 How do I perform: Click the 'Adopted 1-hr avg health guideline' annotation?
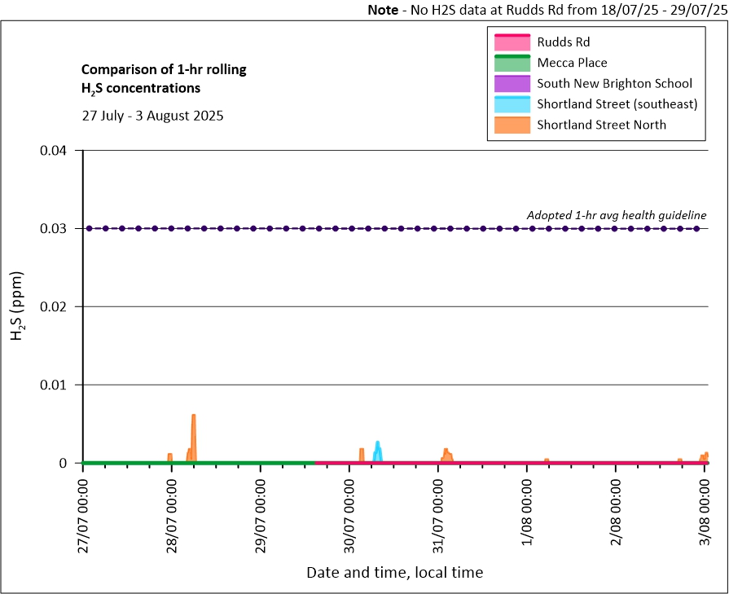[616, 215]
